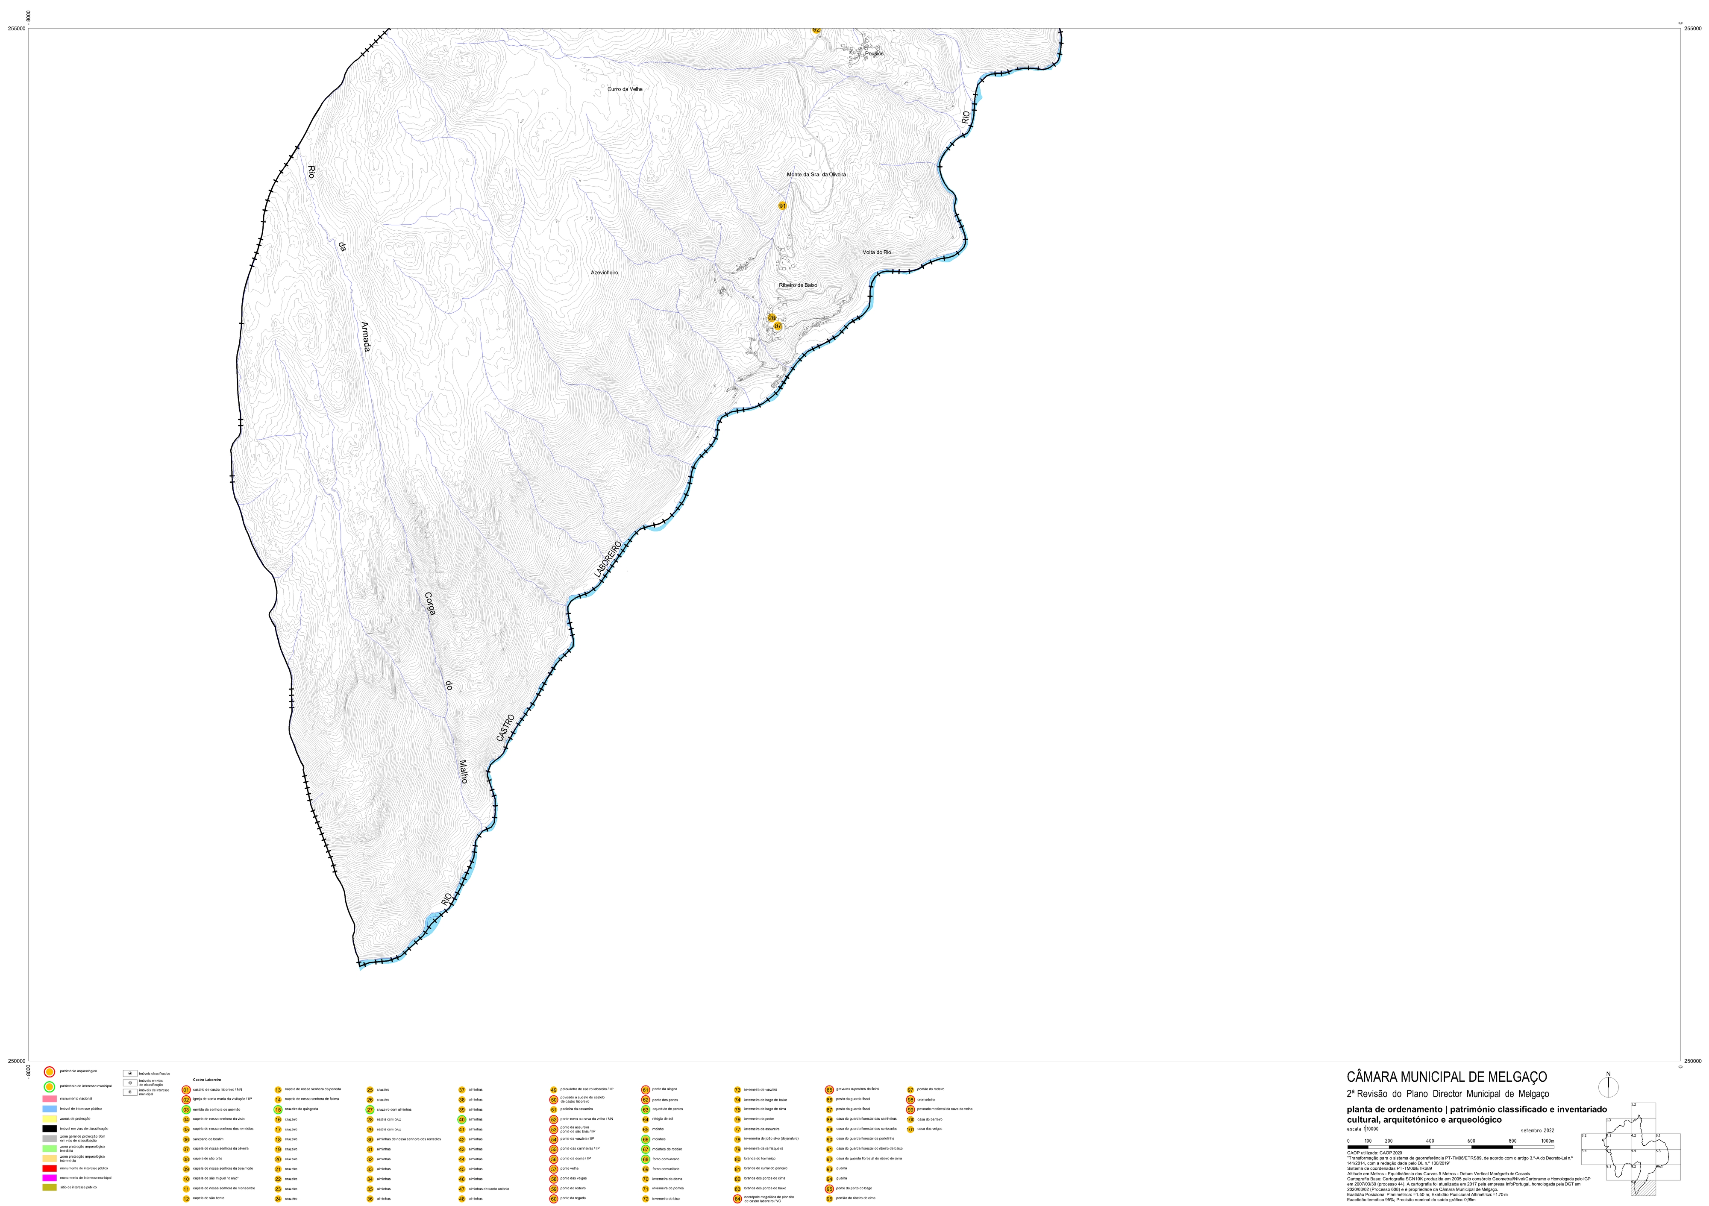Viewport: 1709px width, 1206px height.
Task: Click legend marker 80 branda do formarigo
Action: click(x=737, y=1159)
